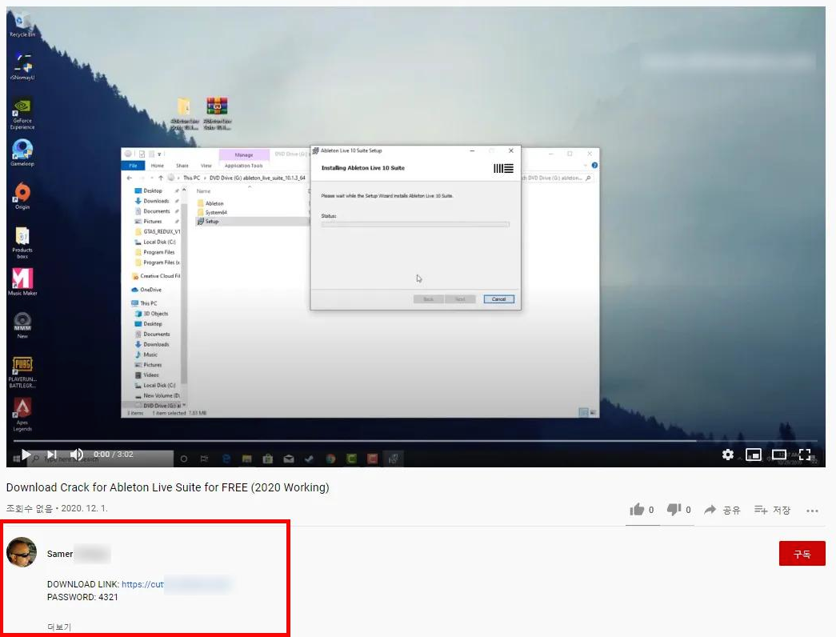836x637 pixels.
Task: Mute the video using the speaker icon
Action: pos(77,455)
